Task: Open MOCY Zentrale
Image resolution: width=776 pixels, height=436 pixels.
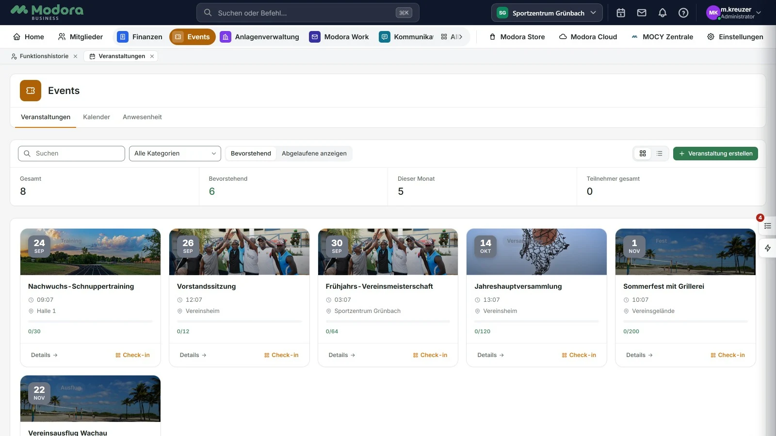Action: (x=662, y=37)
